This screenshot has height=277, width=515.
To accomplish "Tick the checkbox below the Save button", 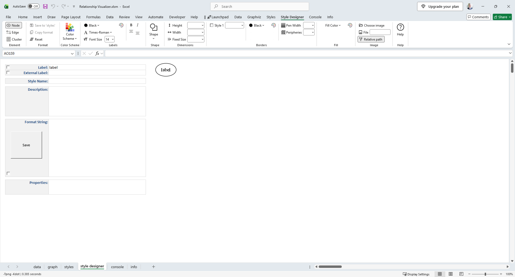I will point(8,173).
